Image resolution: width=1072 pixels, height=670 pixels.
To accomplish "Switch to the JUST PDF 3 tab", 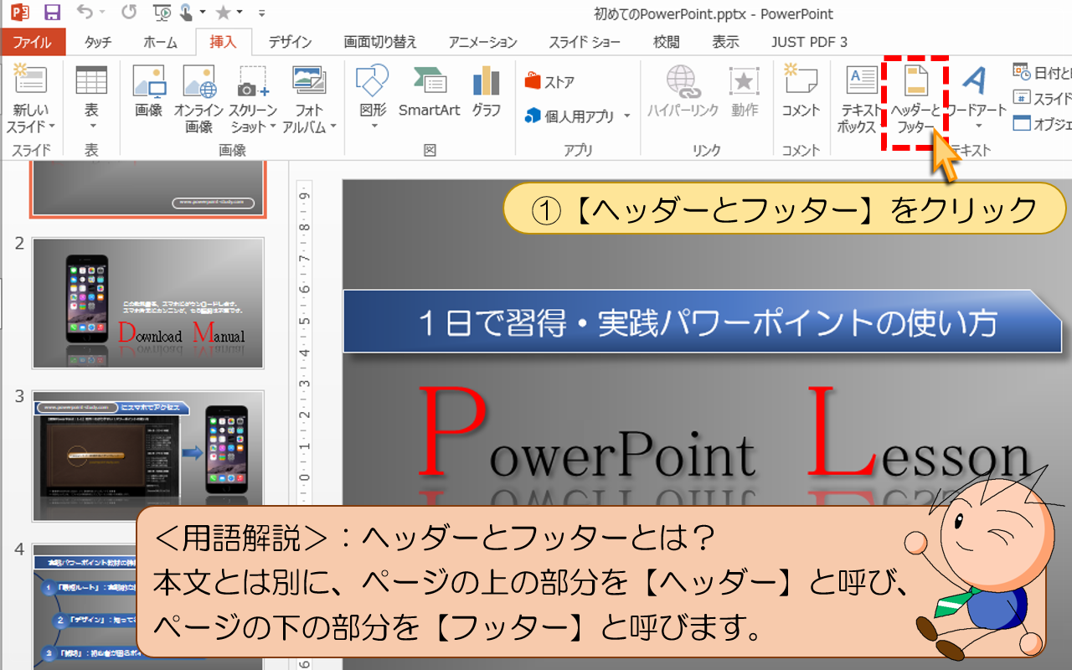I will tap(809, 42).
